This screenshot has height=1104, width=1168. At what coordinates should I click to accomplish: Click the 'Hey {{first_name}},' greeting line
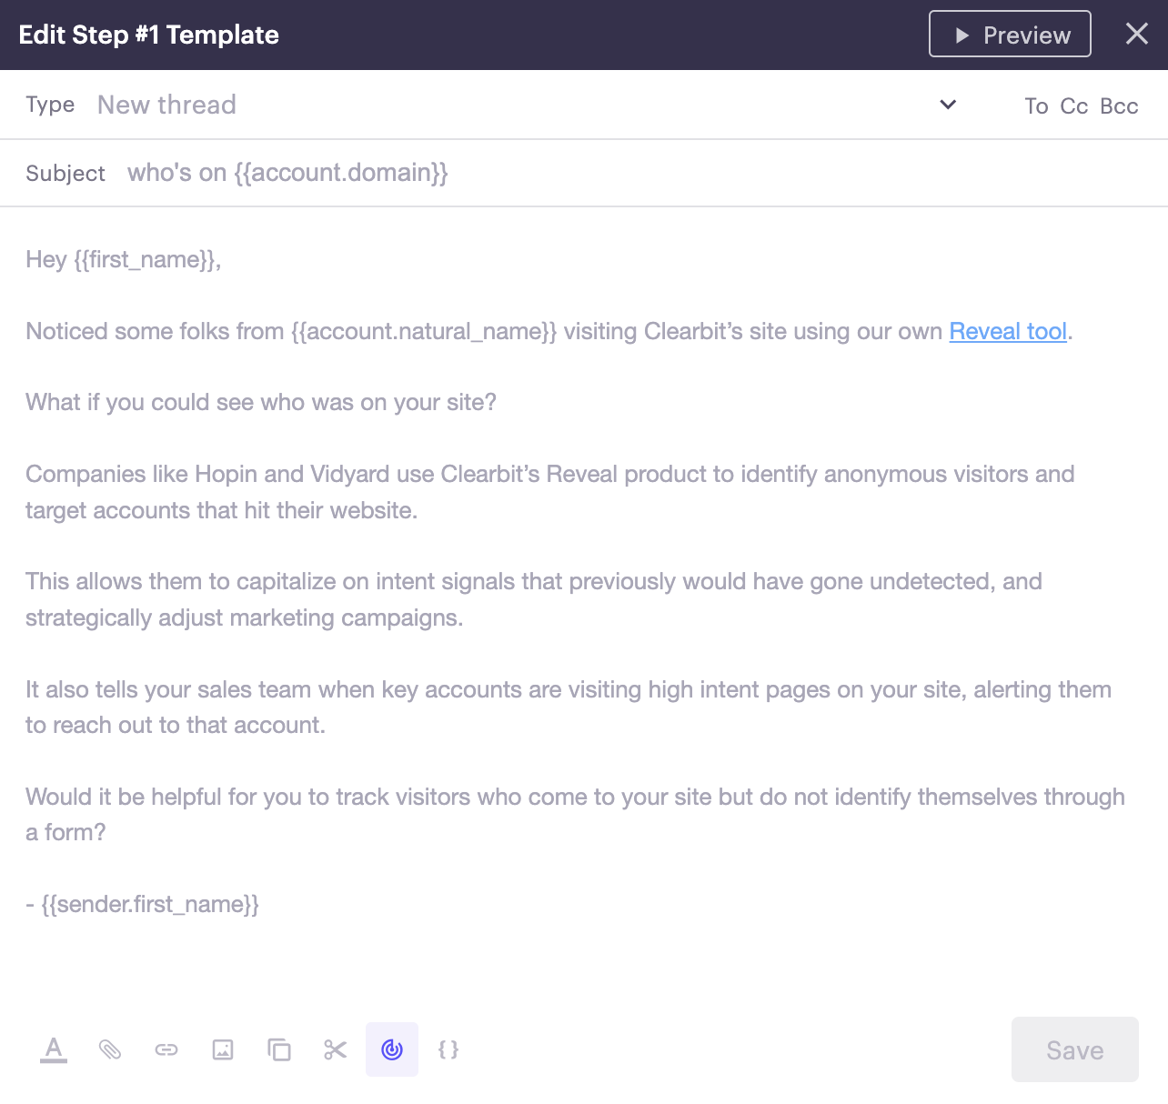[124, 260]
